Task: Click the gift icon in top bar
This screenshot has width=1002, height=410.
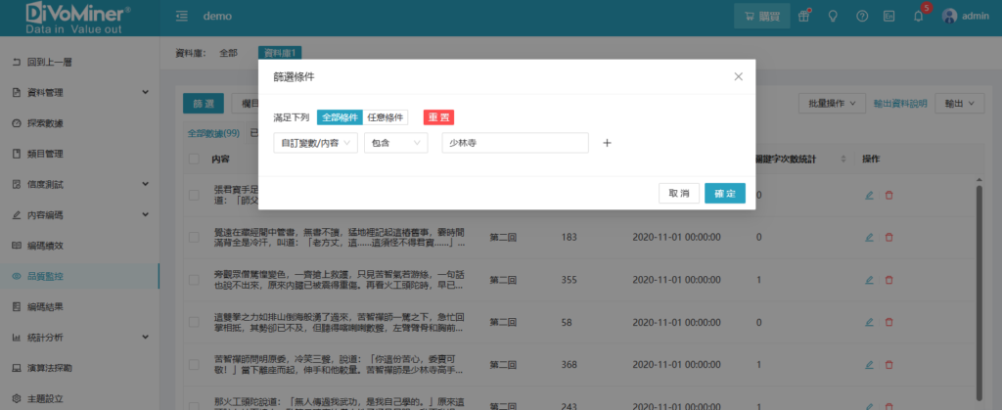Action: [804, 16]
